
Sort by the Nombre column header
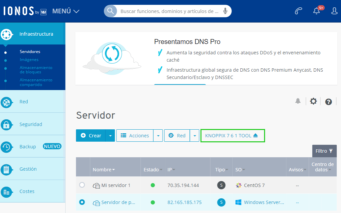(104, 170)
